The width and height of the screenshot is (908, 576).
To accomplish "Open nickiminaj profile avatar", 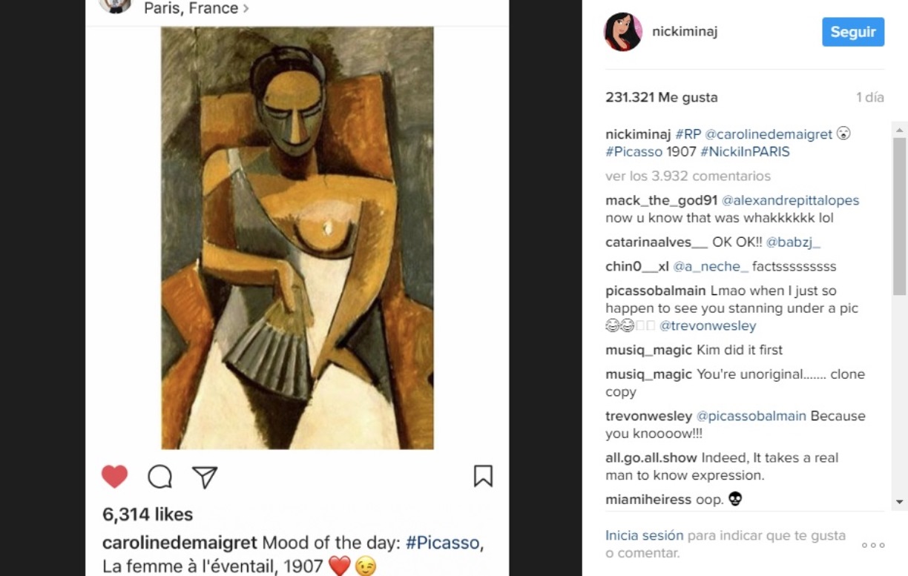I will coord(623,32).
